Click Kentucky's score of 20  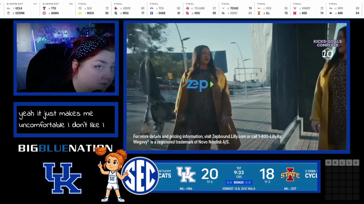210,174
